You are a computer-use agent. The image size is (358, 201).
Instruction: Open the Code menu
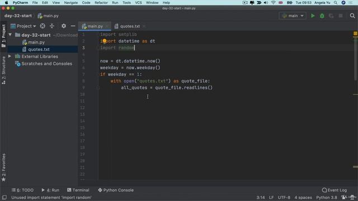pyautogui.click(x=86, y=2)
